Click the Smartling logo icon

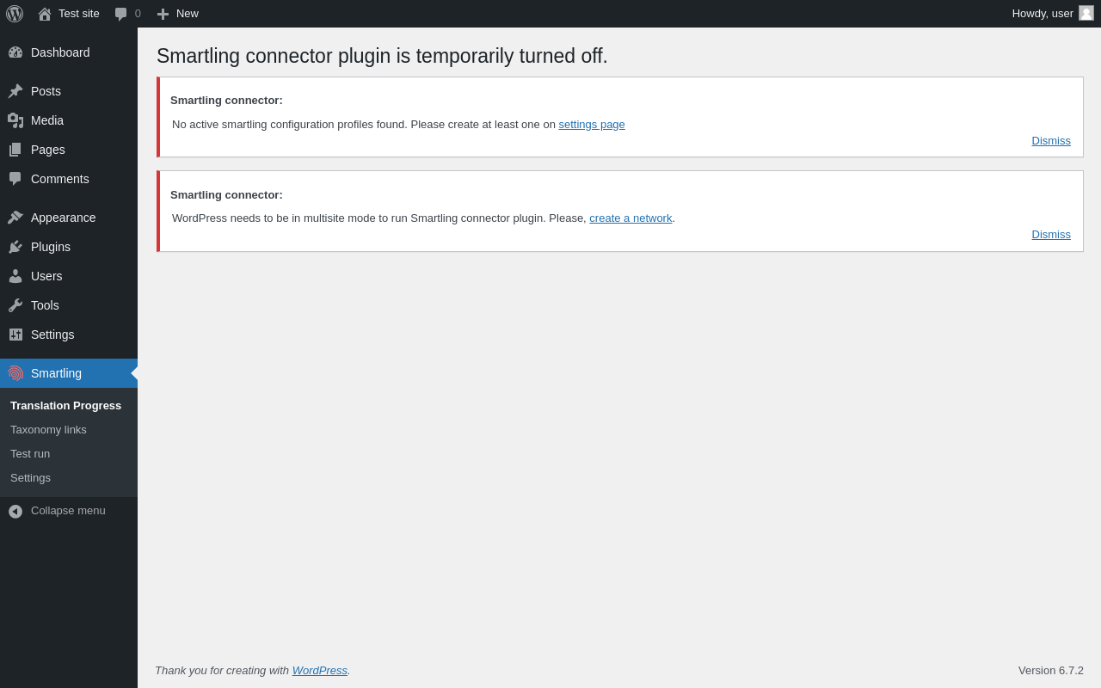pyautogui.click(x=15, y=373)
